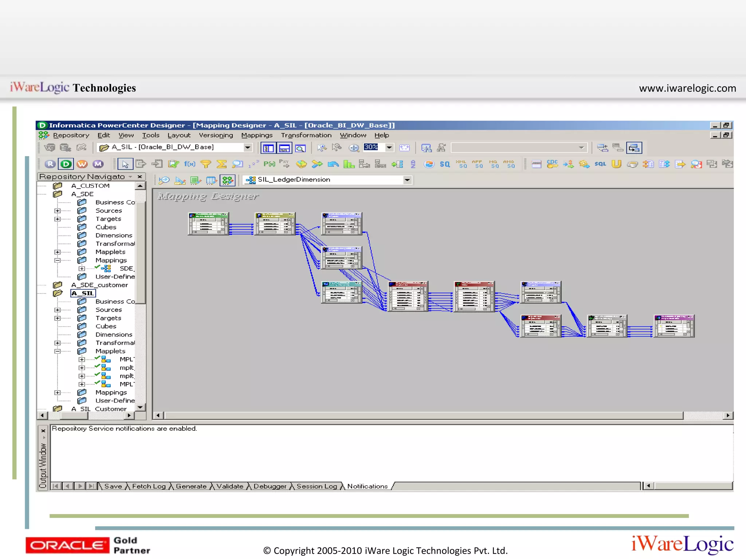
Task: Toggle the Navigator window view button
Action: click(268, 148)
